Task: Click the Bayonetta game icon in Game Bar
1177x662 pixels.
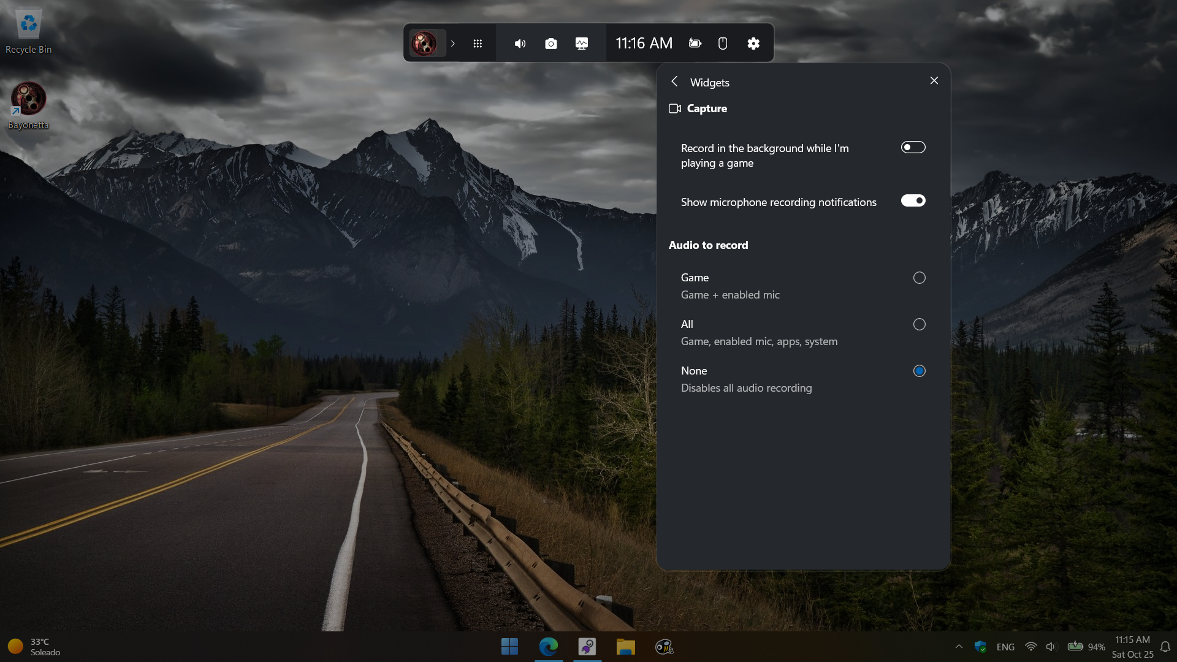Action: pyautogui.click(x=424, y=44)
